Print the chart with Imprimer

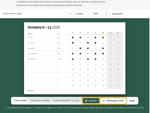point(91,101)
